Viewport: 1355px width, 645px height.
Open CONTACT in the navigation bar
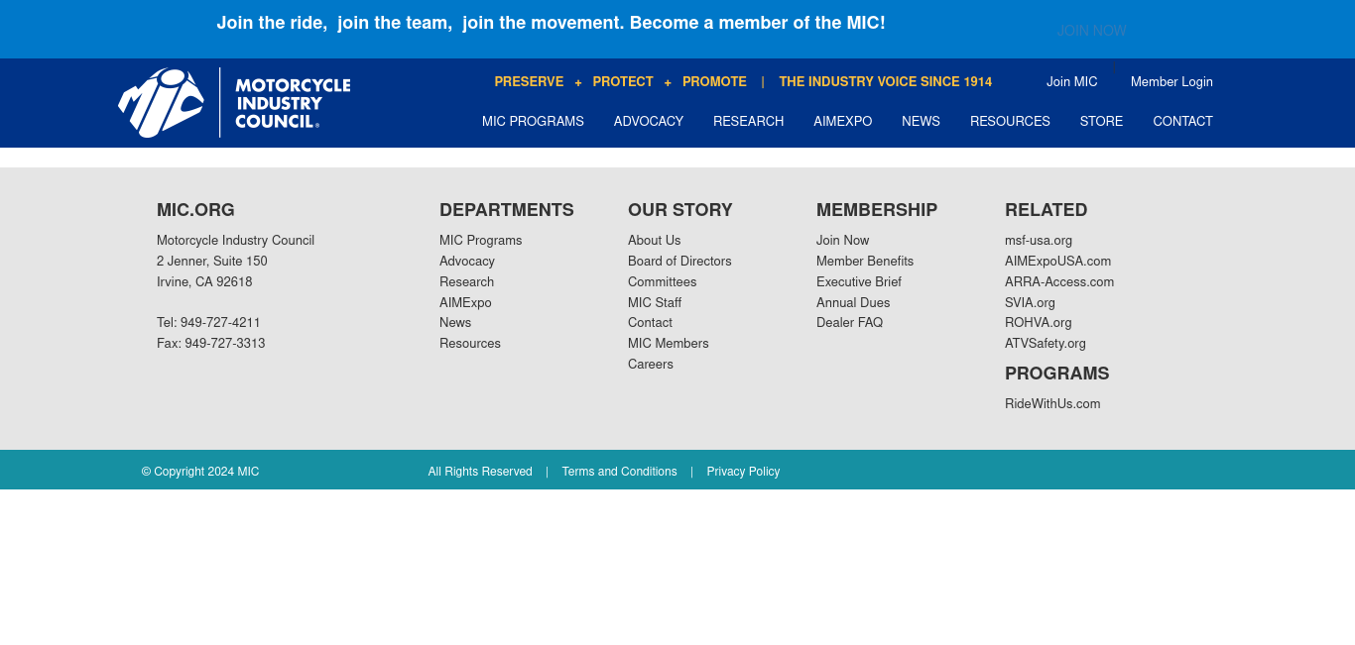tap(1182, 122)
